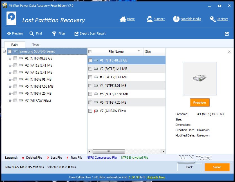Click the hard drive logo beside Lost Partition Recovery
235x182 pixels.
coord(11,18)
